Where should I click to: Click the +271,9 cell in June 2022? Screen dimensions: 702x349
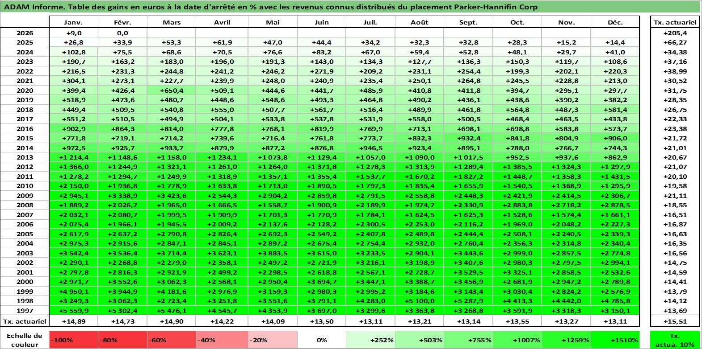321,71
